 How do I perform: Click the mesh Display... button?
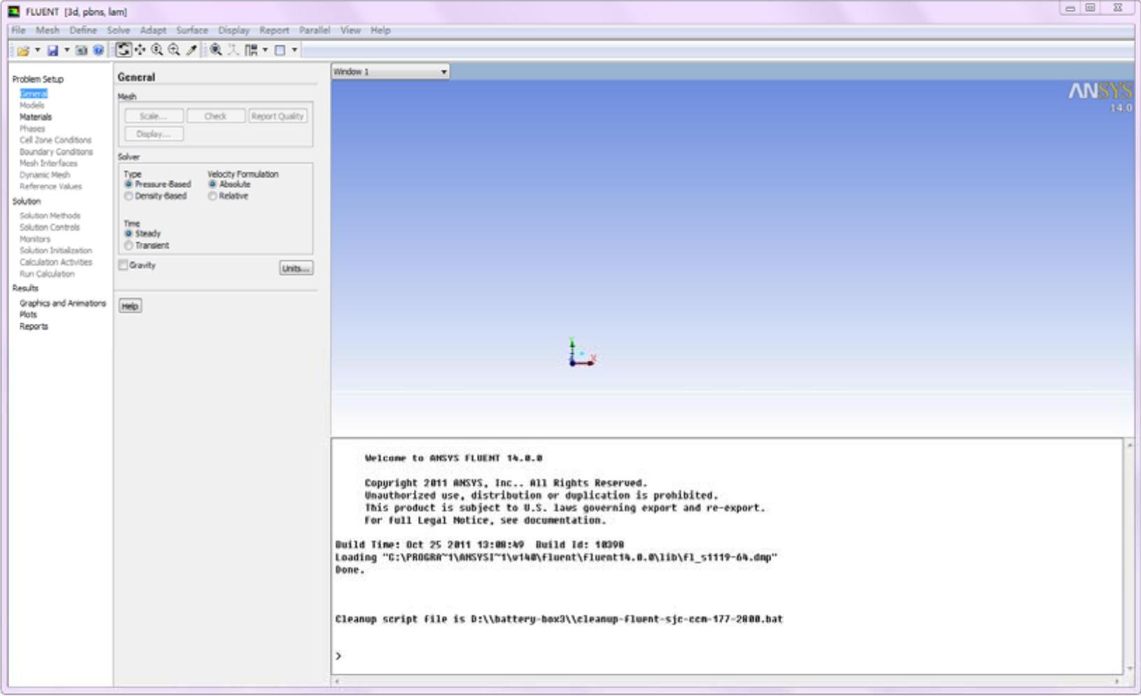(x=154, y=134)
